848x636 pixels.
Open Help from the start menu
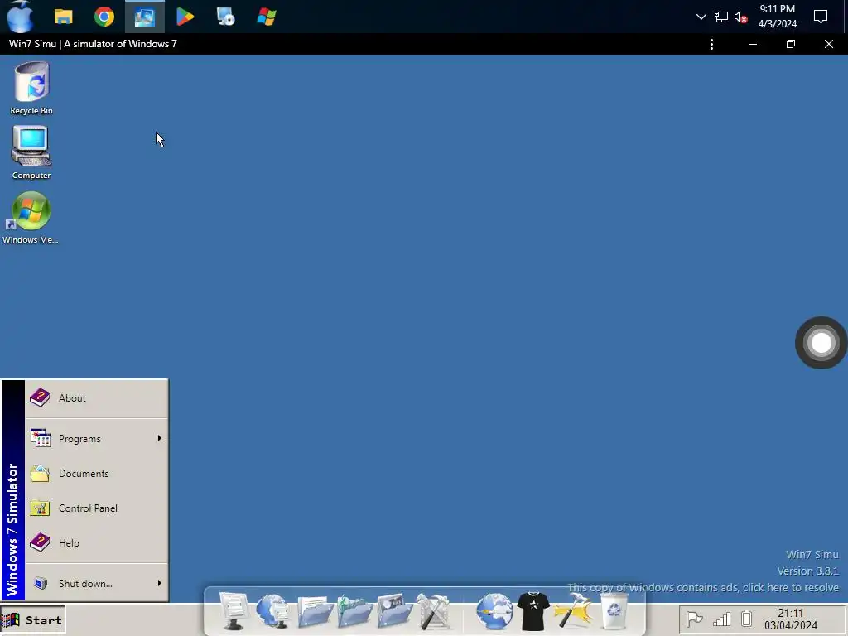96,543
